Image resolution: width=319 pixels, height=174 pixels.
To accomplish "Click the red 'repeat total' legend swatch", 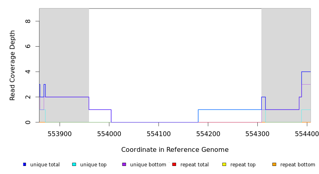I will pos(174,164).
